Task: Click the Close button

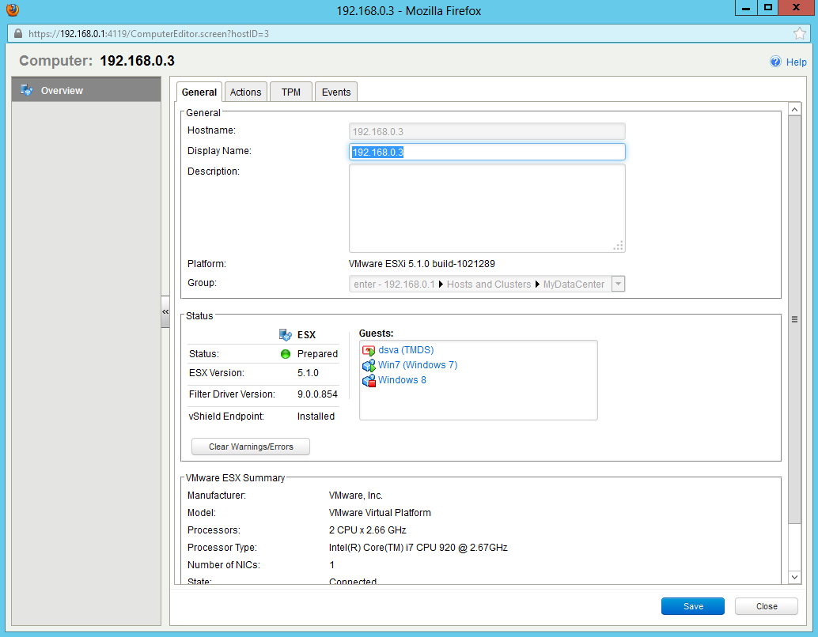Action: click(x=767, y=606)
